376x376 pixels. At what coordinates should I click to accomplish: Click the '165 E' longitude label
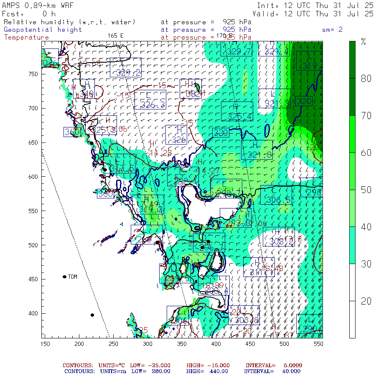click(115, 36)
